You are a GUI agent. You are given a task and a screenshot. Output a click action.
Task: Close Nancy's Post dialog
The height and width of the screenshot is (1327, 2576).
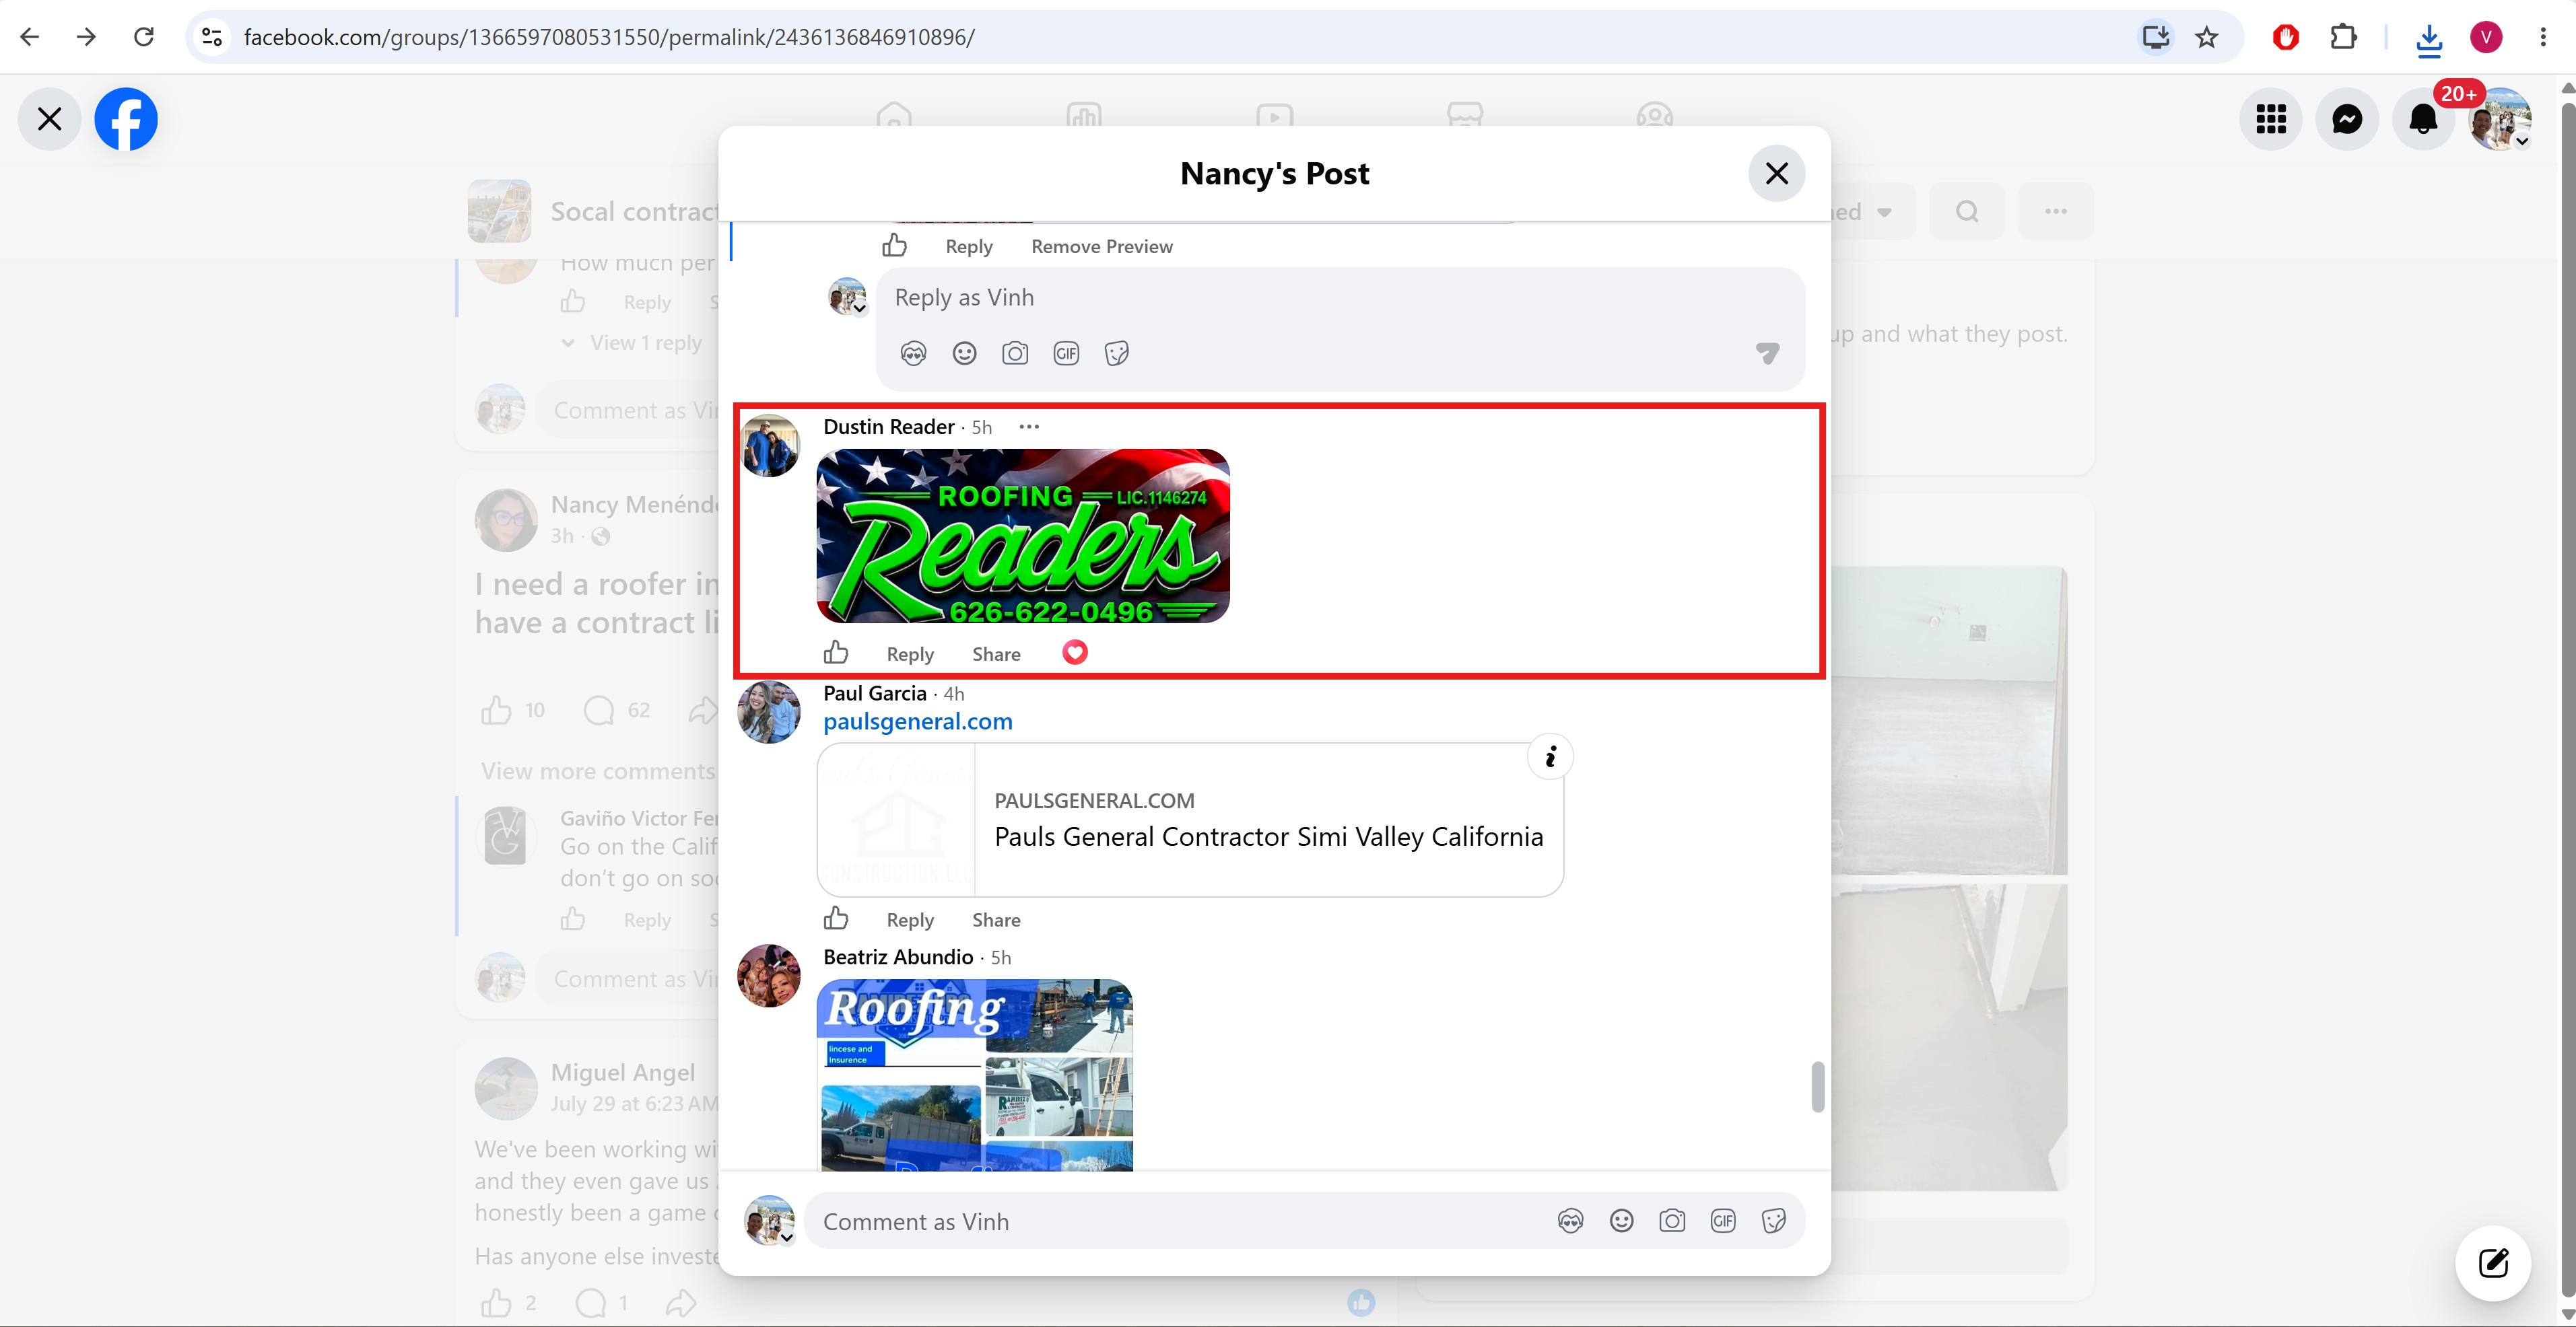(x=1776, y=174)
